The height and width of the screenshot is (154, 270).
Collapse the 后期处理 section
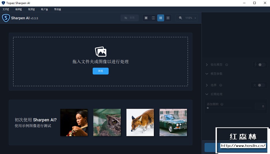pos(207,94)
